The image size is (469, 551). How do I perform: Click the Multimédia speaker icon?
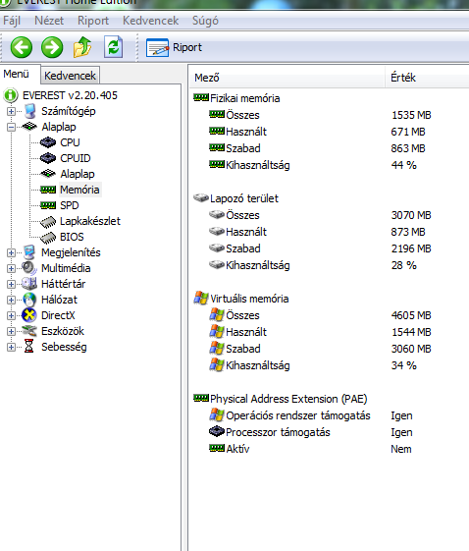[29, 268]
